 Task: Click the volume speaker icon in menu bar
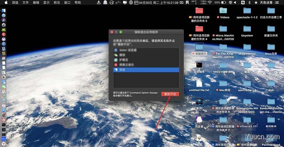[x=235, y=2]
